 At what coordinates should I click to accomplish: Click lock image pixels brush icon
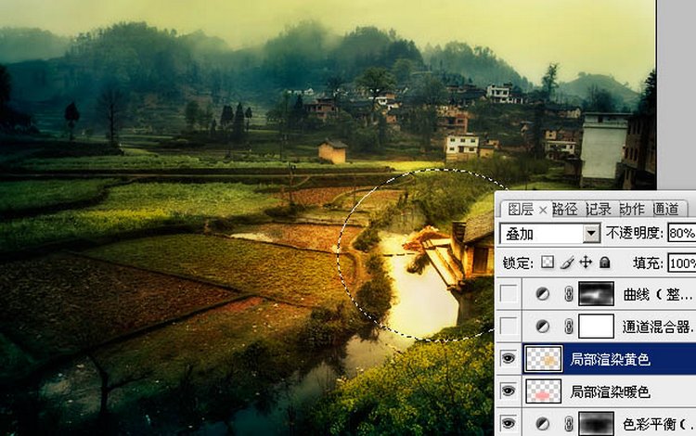567,263
